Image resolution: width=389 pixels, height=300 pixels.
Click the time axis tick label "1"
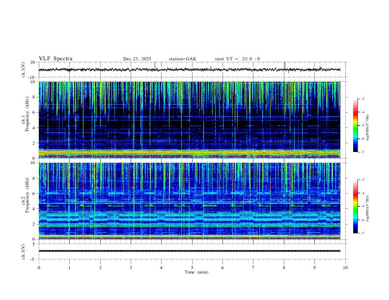69,268
